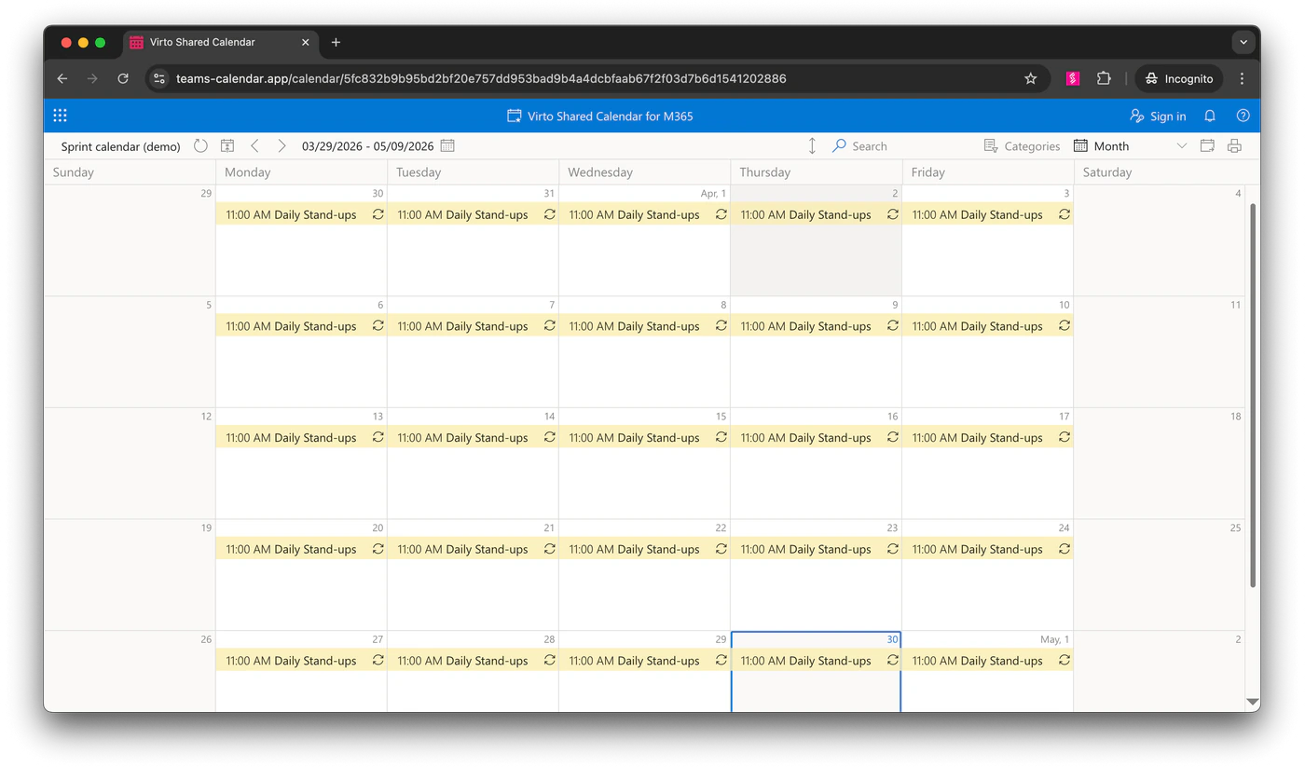
Task: Click the add event calendar icon
Action: 1207,146
